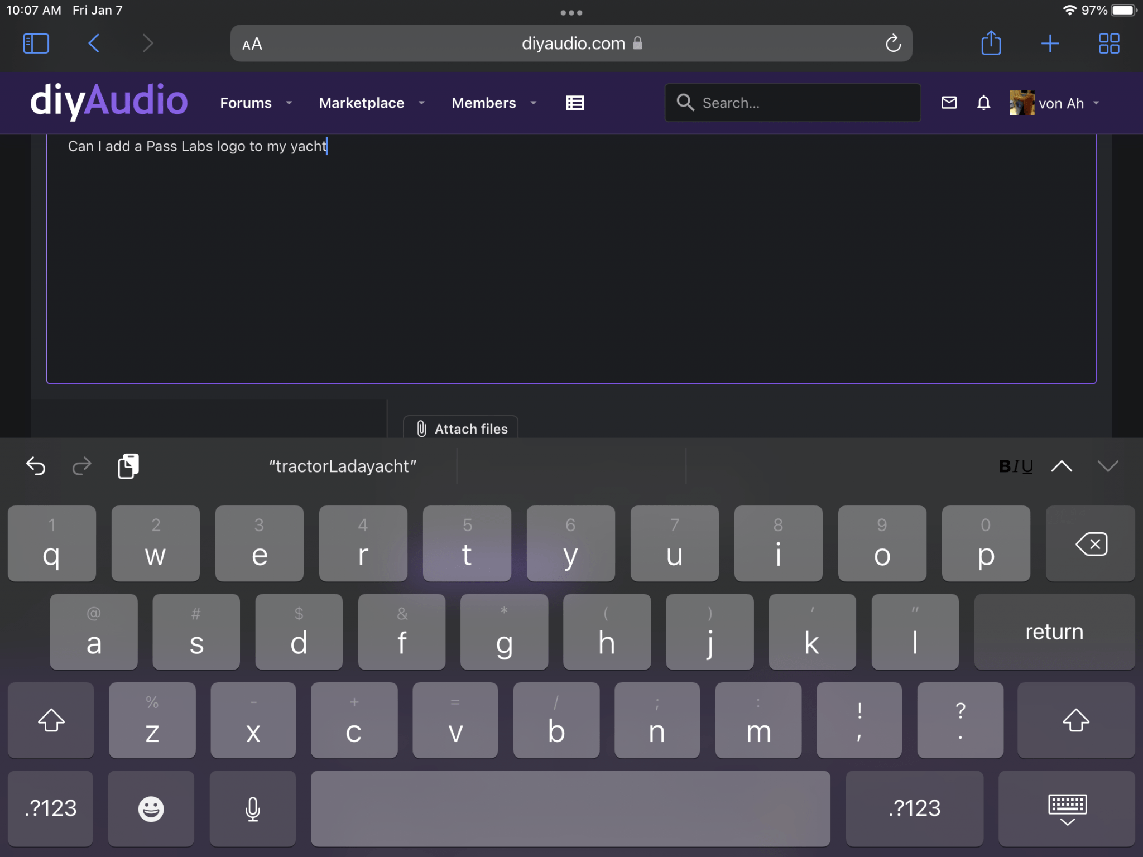The height and width of the screenshot is (857, 1143).
Task: Accept the "tractorLadayacht" suggestion
Action: 343,466
